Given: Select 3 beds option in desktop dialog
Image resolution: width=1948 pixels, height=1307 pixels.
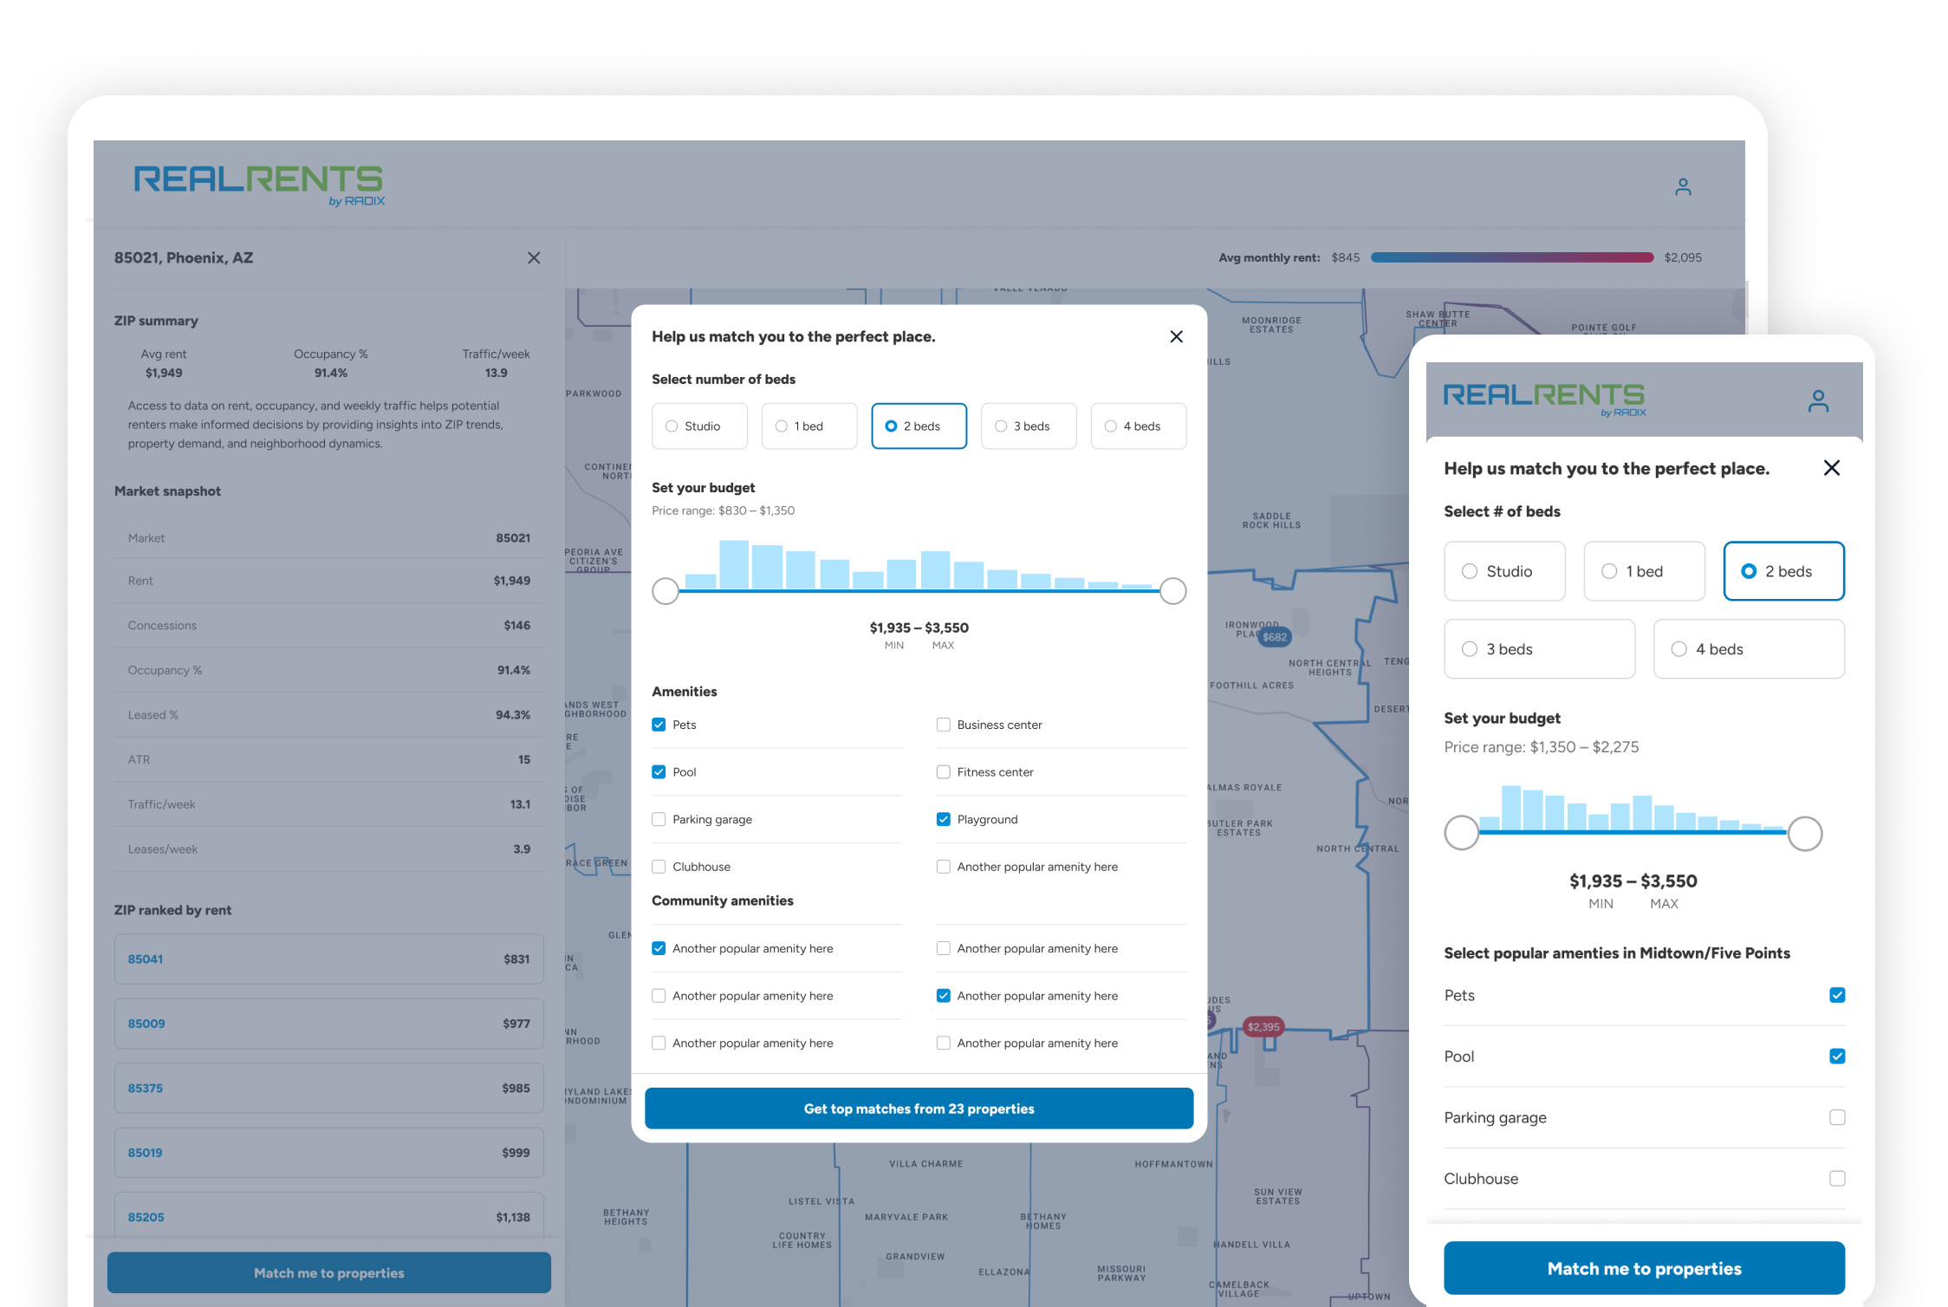Looking at the screenshot, I should (1029, 426).
